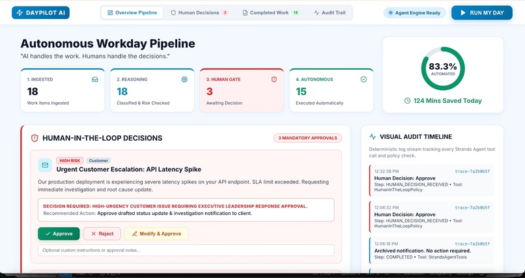Click the High Risk tag
Screen dimensions: 525x278
pos(70,161)
